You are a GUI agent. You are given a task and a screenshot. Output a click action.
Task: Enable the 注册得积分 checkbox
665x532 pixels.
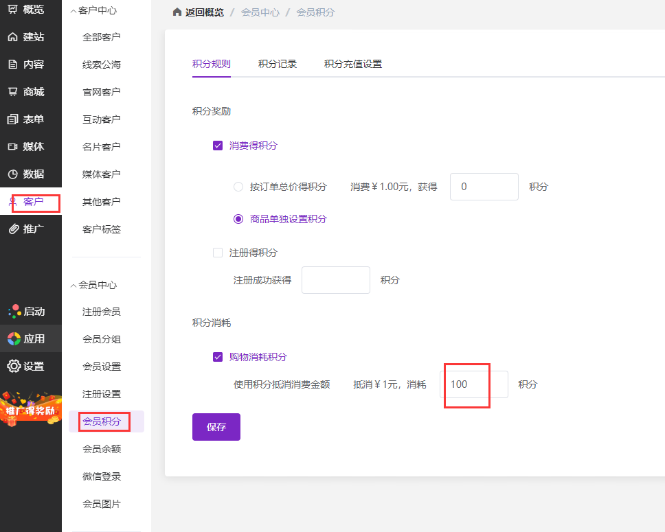218,253
